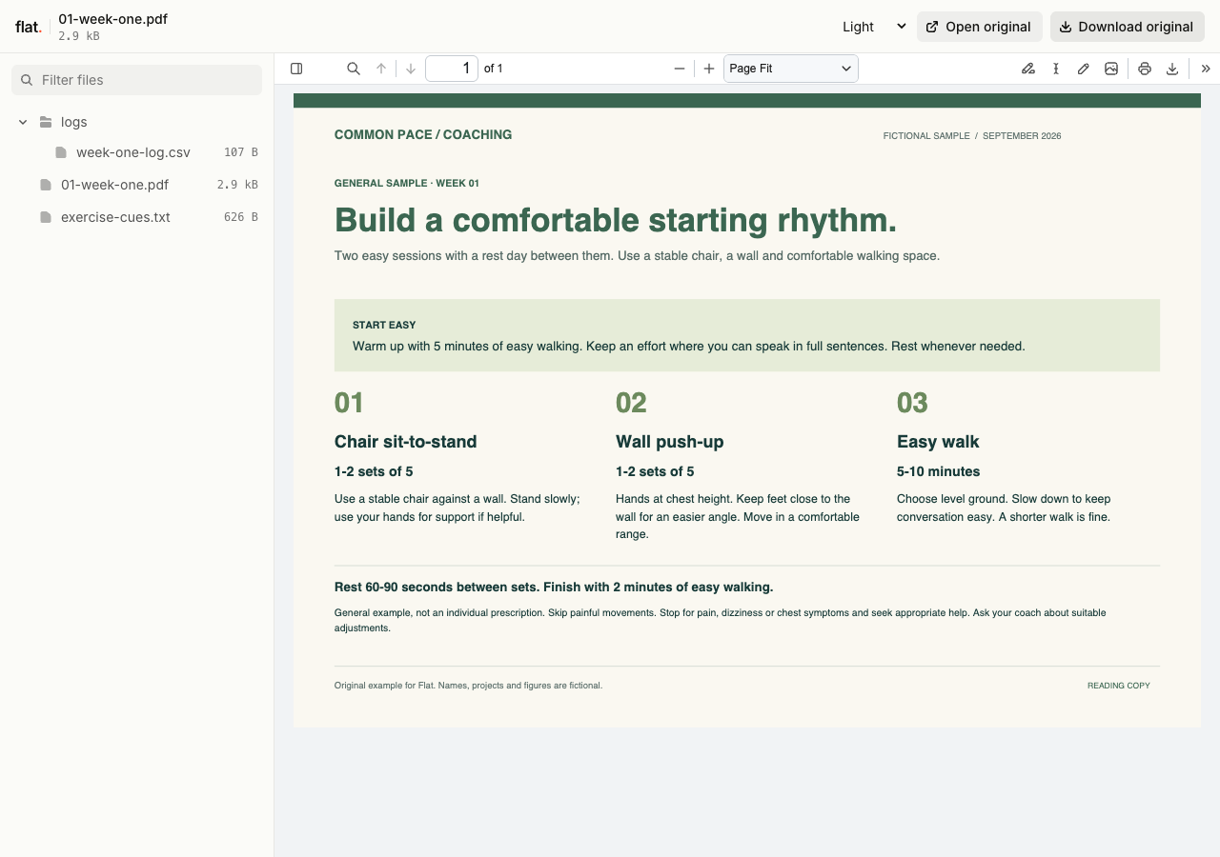
Task: Open exercise-cues.txt in the file tree
Action: tap(137, 217)
